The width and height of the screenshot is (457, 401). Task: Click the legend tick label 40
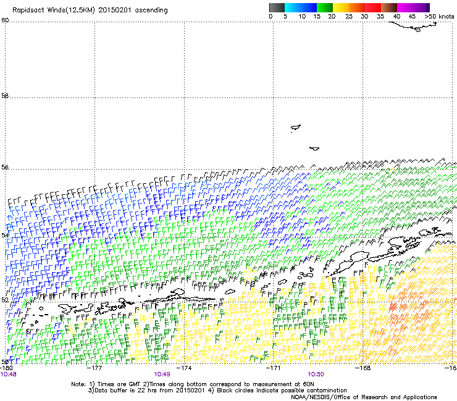(x=396, y=17)
